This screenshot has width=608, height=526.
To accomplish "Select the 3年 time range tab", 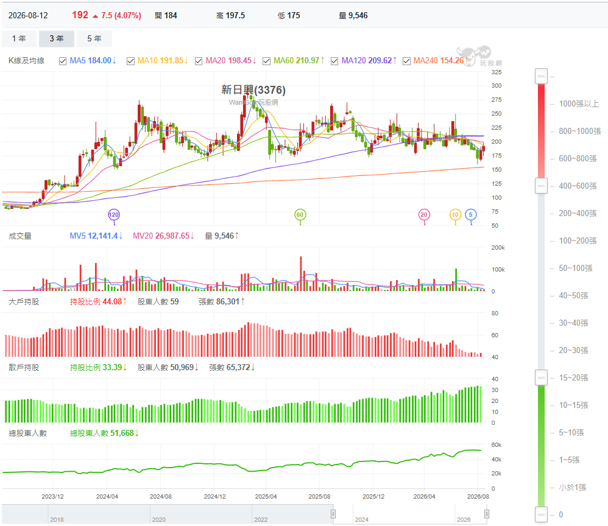I will pos(57,39).
